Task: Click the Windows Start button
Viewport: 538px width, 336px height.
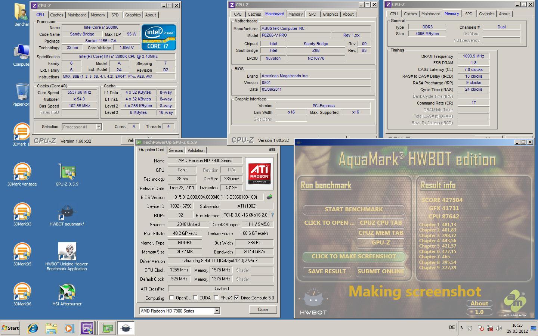Action: (x=10, y=328)
